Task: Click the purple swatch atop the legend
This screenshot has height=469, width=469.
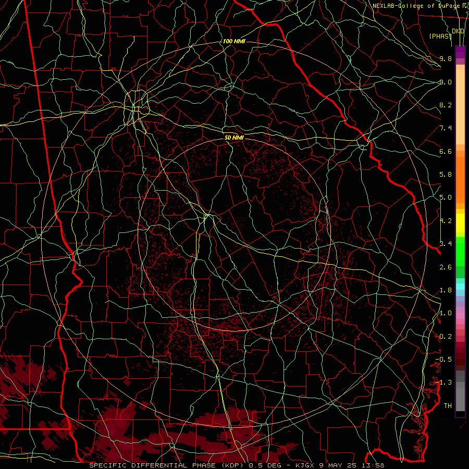Action: coord(460,52)
